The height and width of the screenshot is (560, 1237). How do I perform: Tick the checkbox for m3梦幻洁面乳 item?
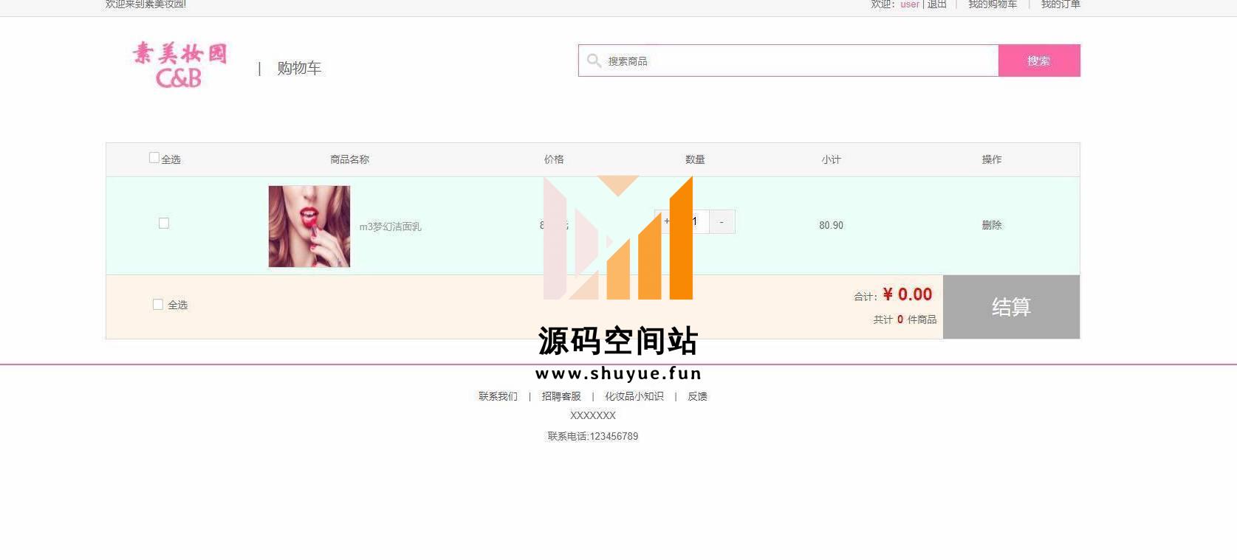pyautogui.click(x=164, y=223)
